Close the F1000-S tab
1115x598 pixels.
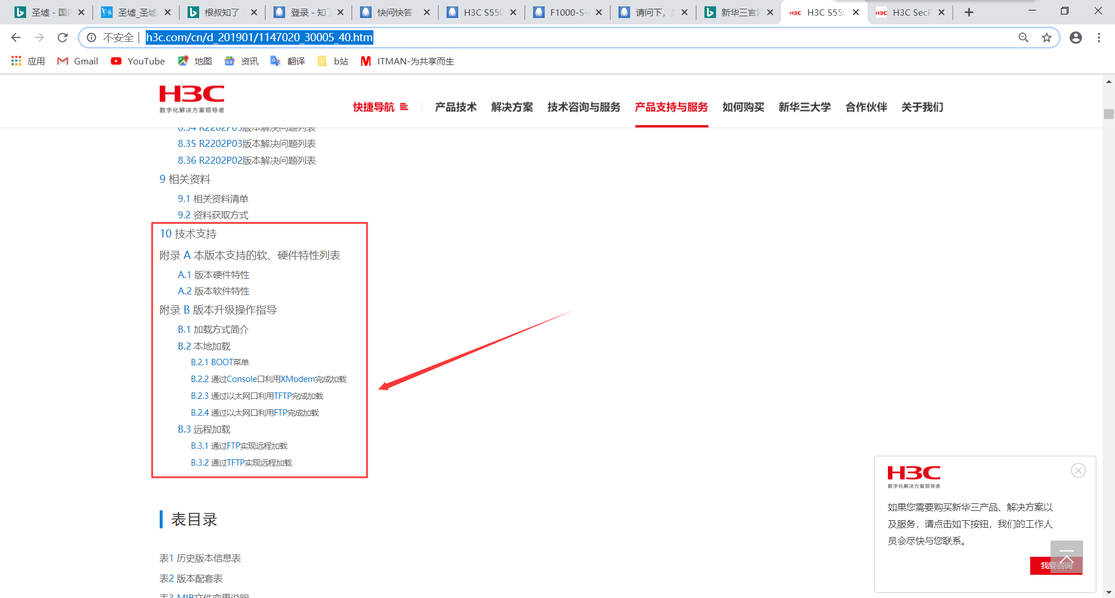pyautogui.click(x=599, y=12)
